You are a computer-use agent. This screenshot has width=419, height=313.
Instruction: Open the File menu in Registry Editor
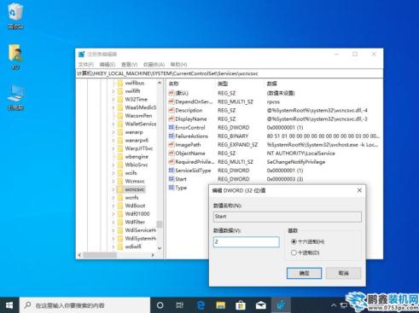click(x=86, y=65)
